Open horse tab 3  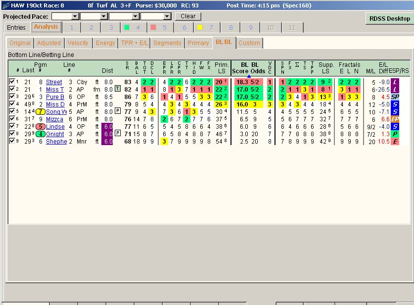pos(111,28)
